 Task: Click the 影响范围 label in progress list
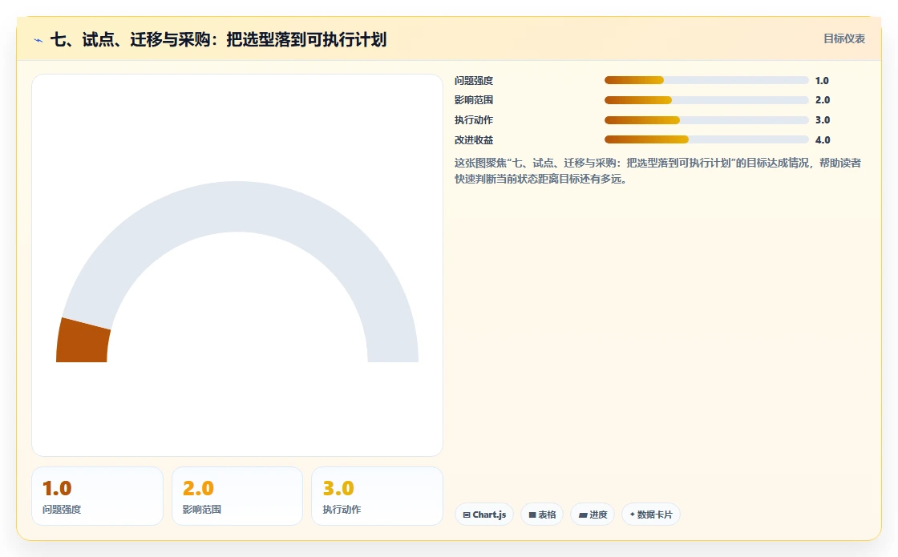click(x=474, y=100)
